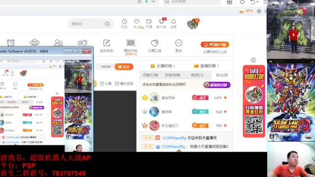The width and height of the screenshot is (315, 177).
Task: Click the 分享 share icon
Action: pos(102,84)
